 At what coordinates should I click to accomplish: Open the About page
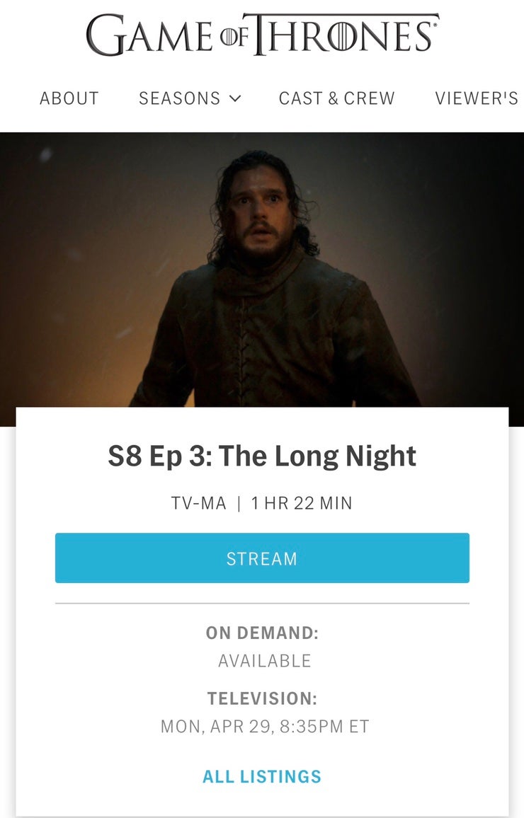point(69,98)
